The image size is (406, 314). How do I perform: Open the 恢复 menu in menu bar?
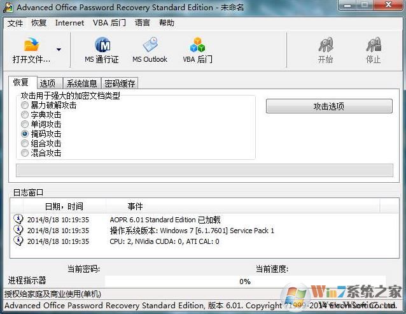click(39, 23)
